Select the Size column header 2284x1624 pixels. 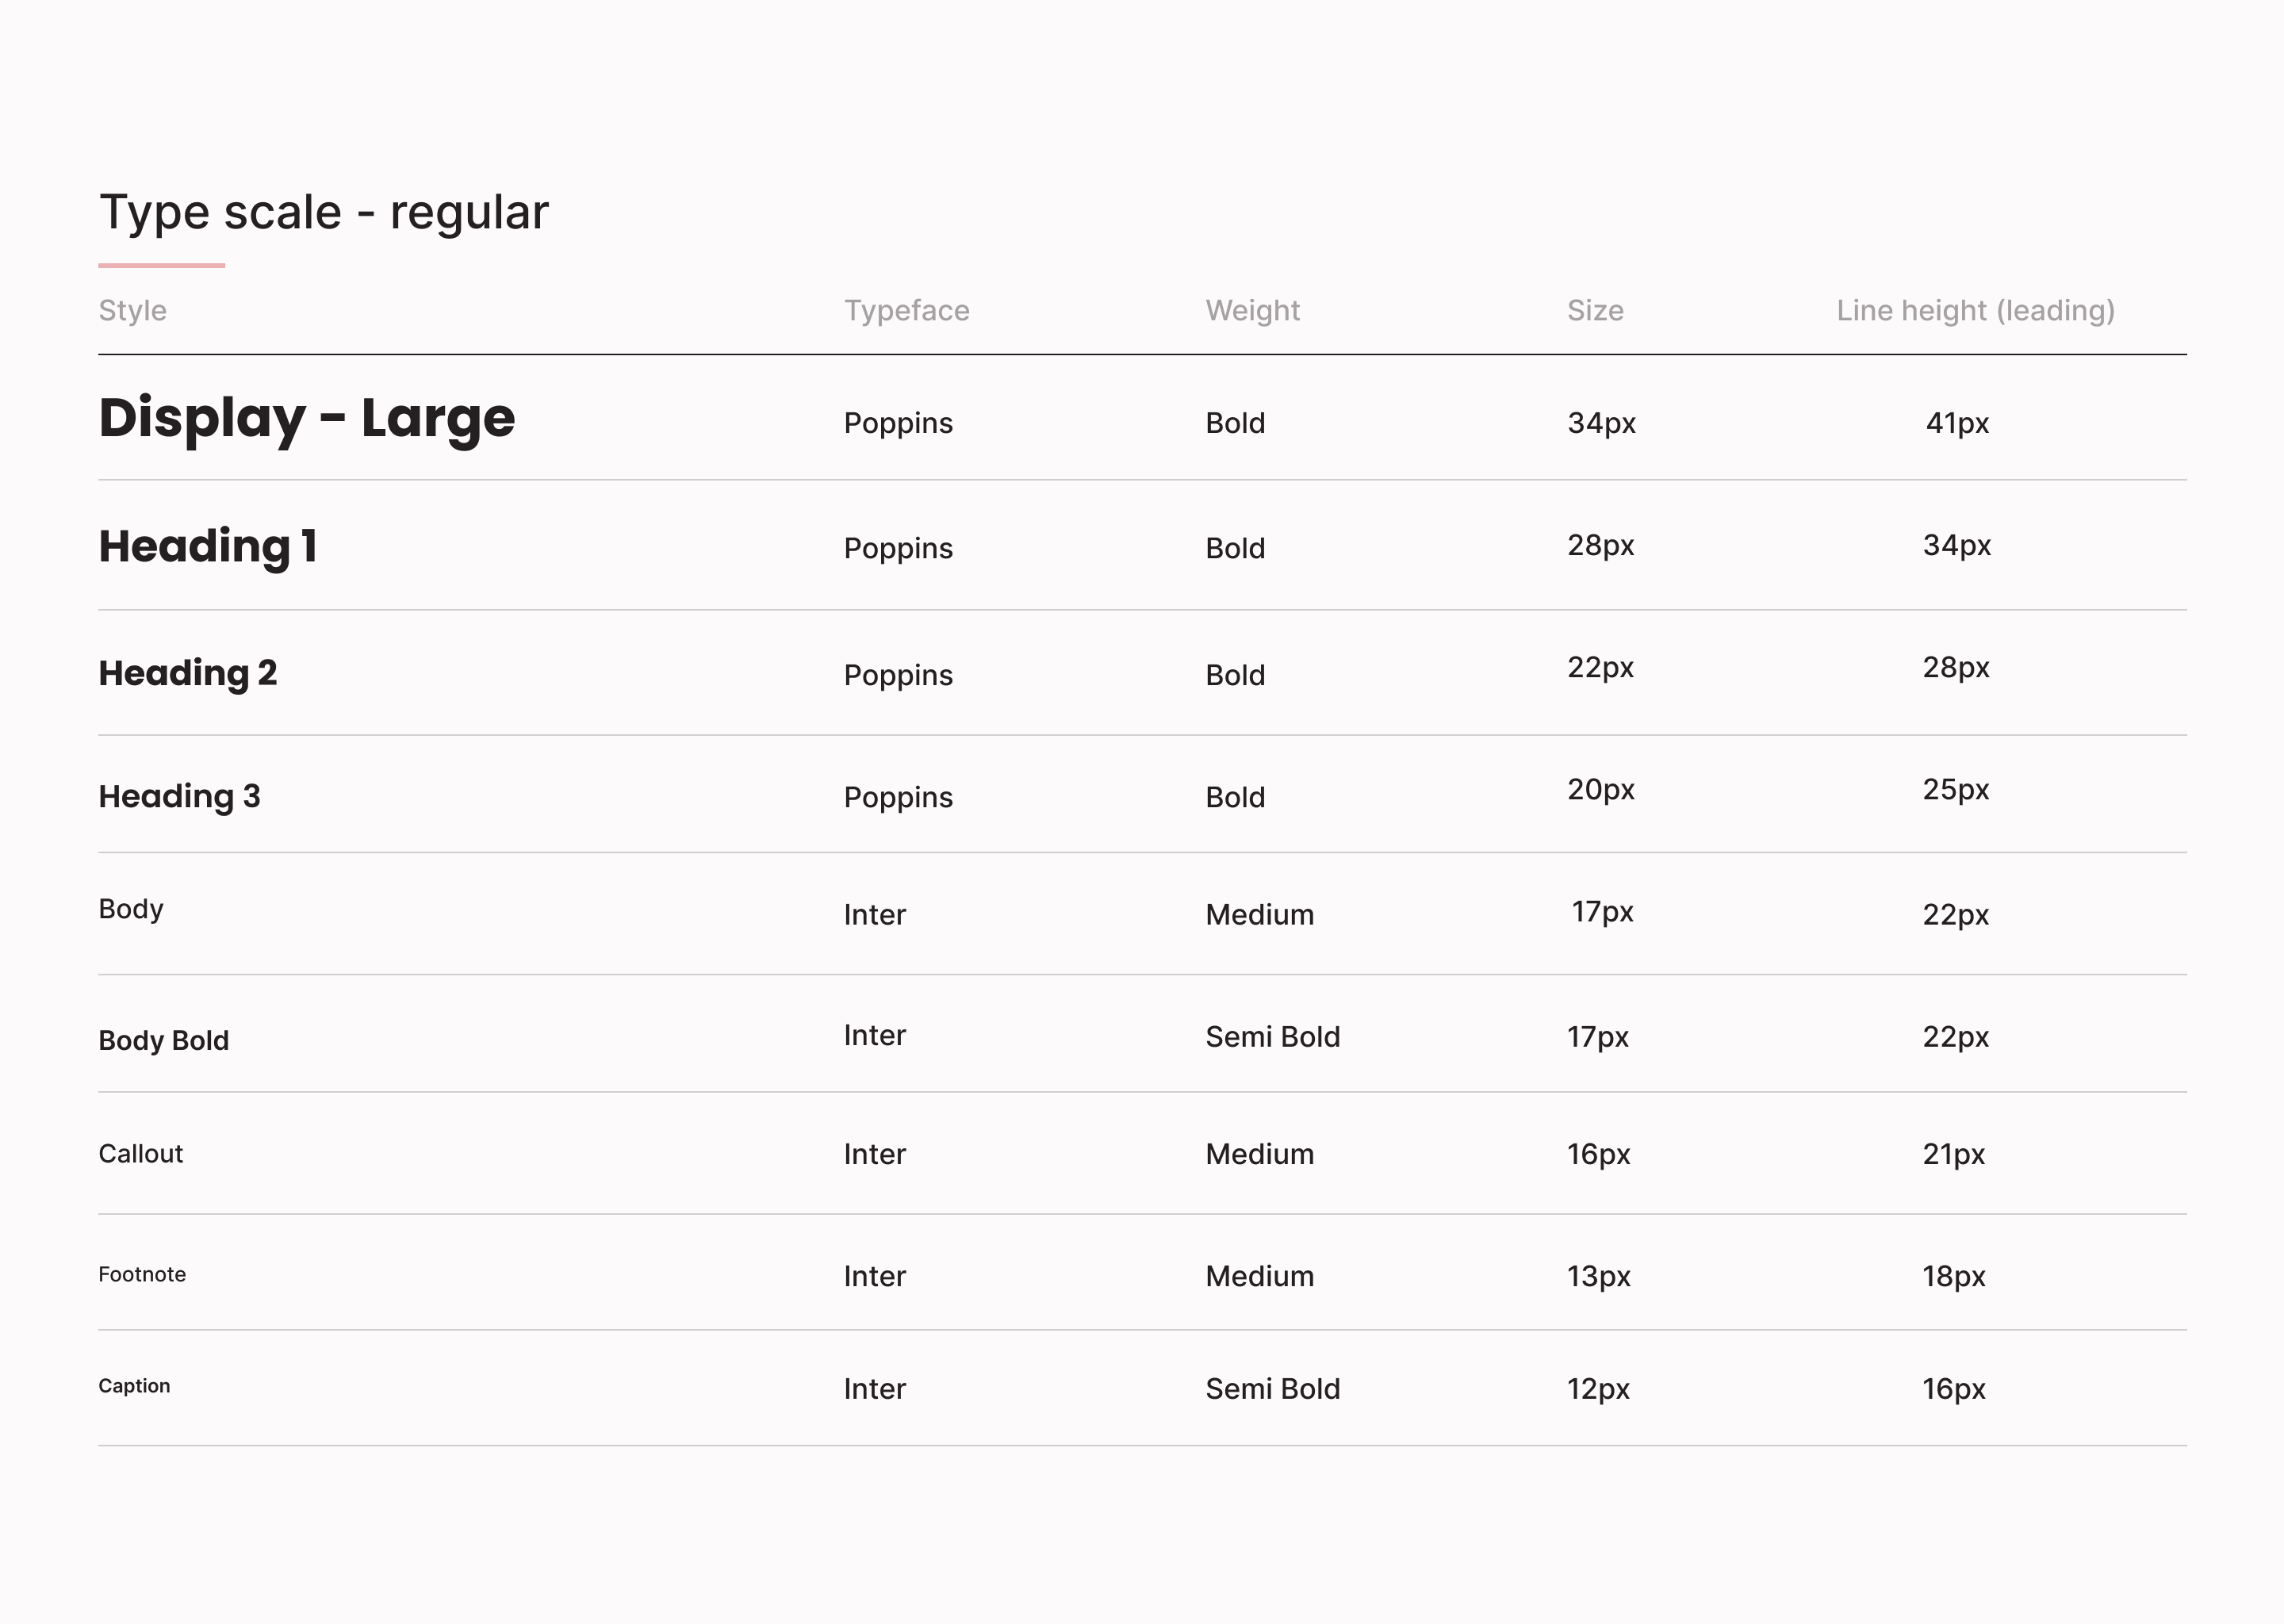pyautogui.click(x=1595, y=310)
